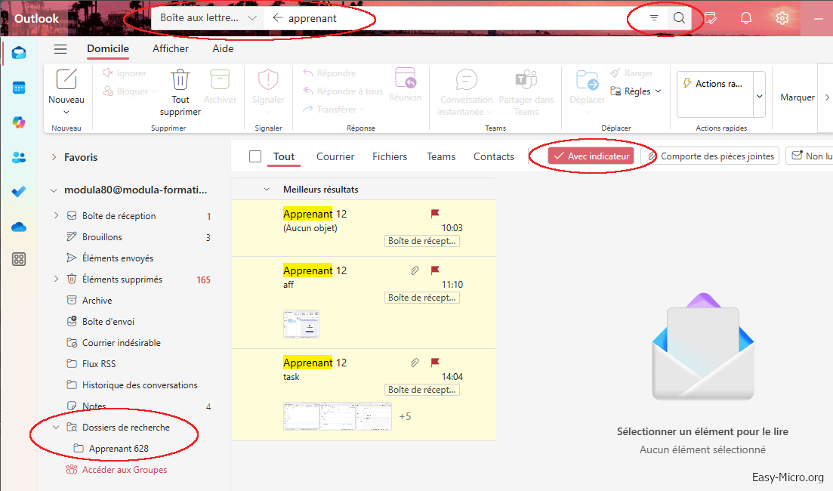Expand the Actions rapides gallery arrow
833x491 pixels.
760,96
